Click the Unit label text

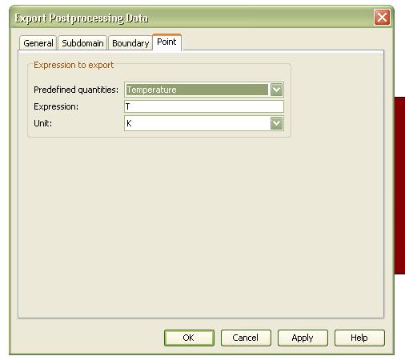coord(42,123)
